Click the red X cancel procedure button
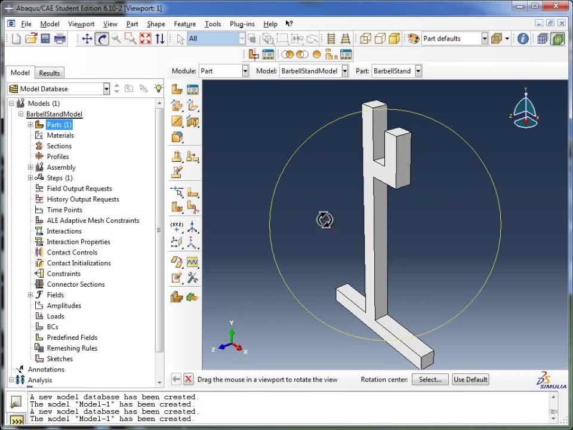Screen dimensions: 573x430 tap(188, 379)
